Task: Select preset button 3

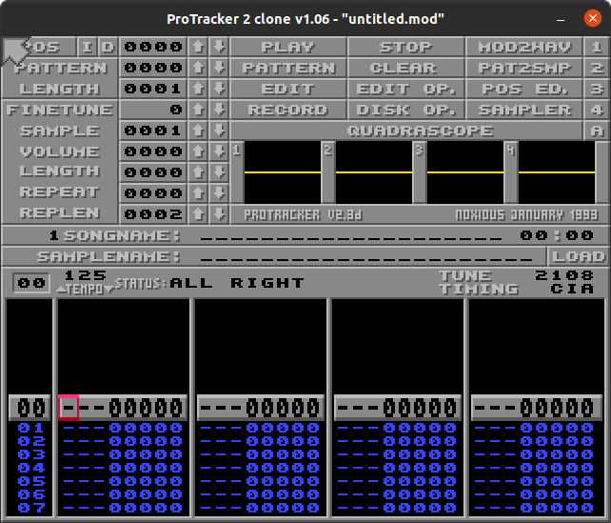Action: coord(596,89)
